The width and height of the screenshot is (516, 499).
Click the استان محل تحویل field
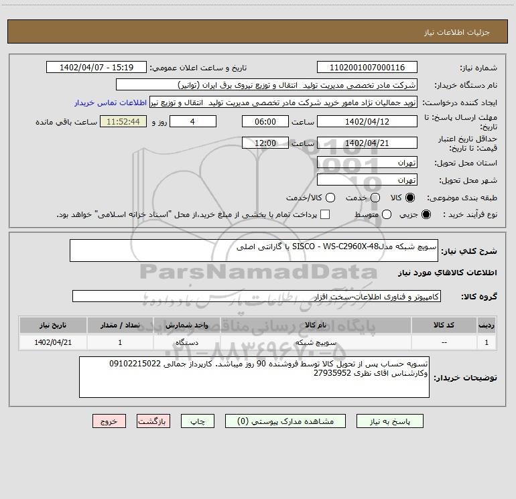point(367,162)
